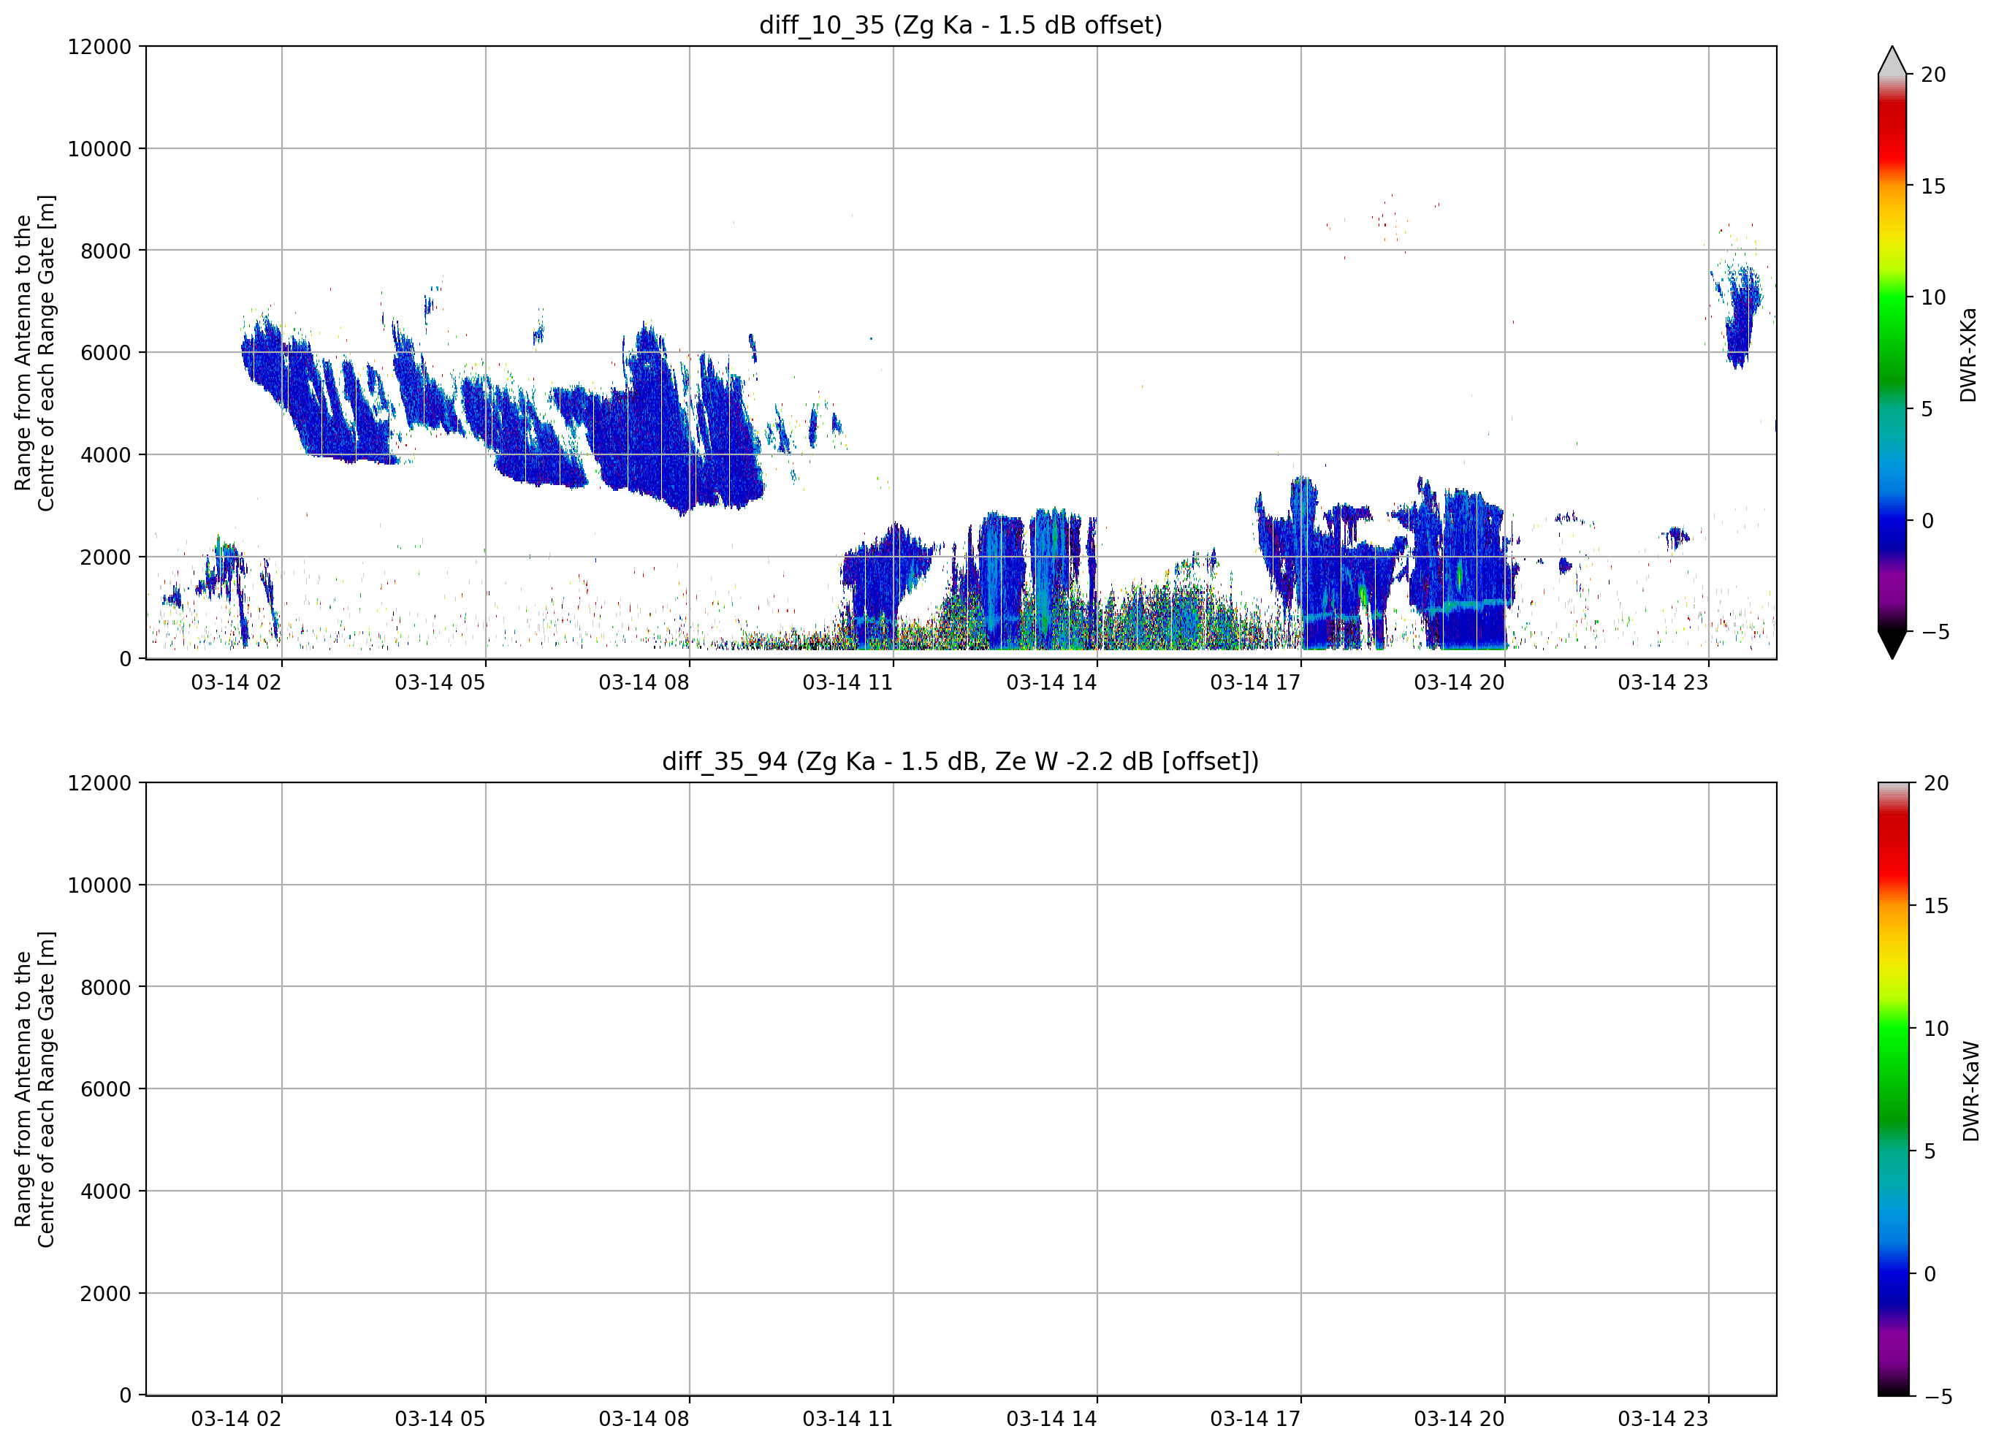Click the 4000 y-tick on diff_35_94 plot
This screenshot has width=1996, height=1445.
pyautogui.click(x=106, y=1192)
